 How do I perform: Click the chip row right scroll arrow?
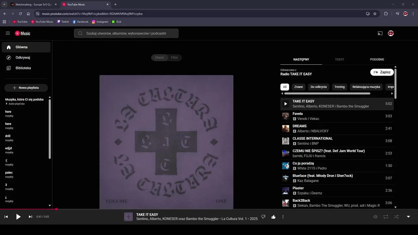click(392, 93)
